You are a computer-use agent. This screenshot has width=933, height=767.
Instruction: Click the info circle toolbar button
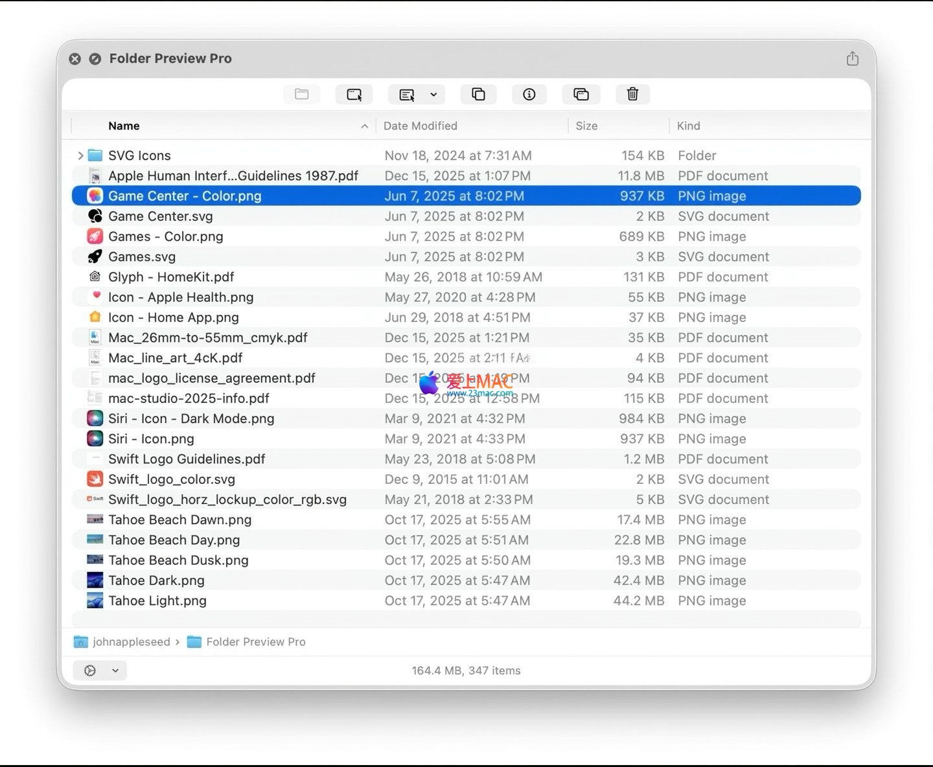coord(529,95)
